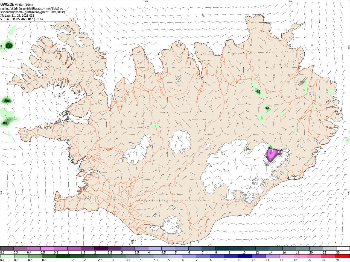Click the 0.8 map value off the west coast
The width and height of the screenshot is (350, 262).
5,123
